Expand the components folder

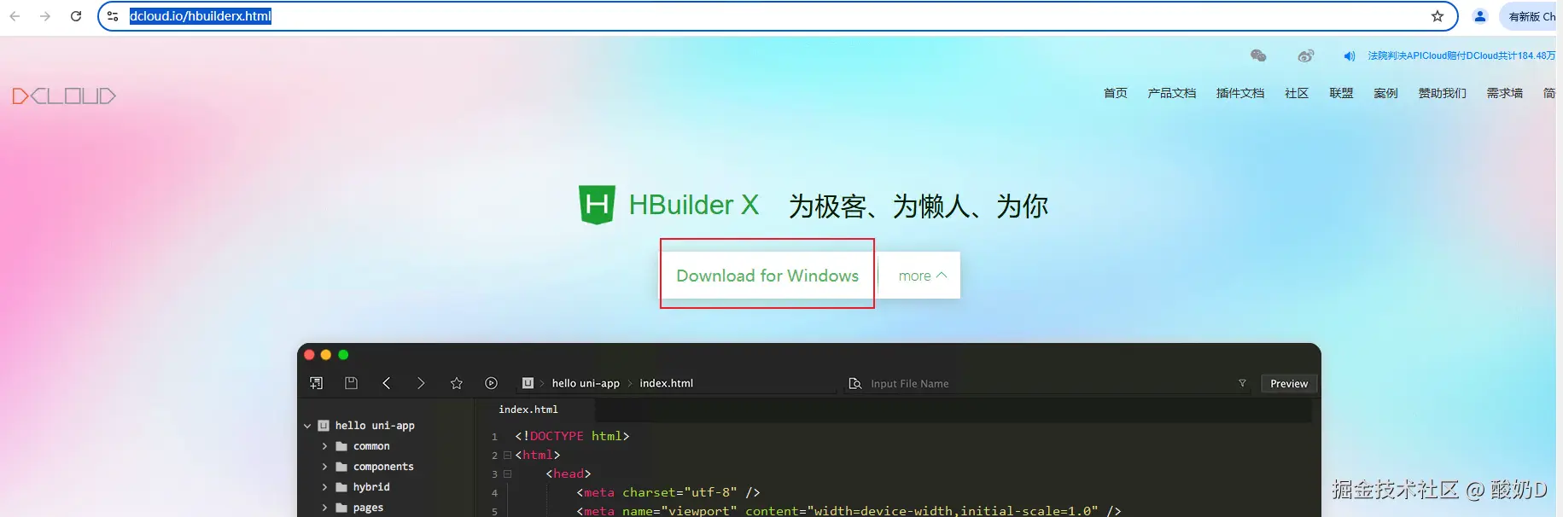coord(324,467)
